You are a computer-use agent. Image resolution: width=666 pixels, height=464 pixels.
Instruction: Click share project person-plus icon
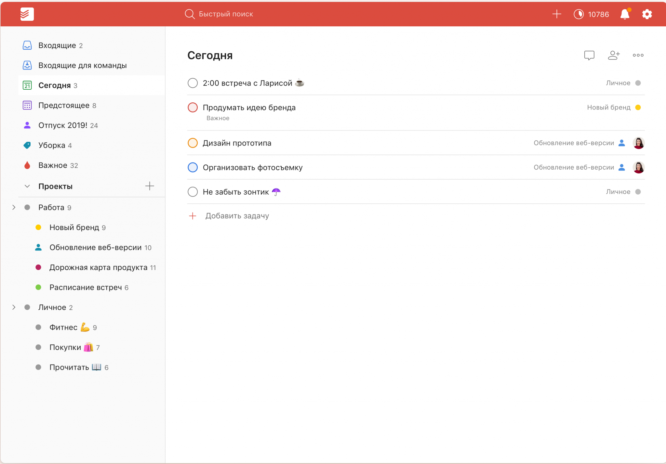[614, 55]
